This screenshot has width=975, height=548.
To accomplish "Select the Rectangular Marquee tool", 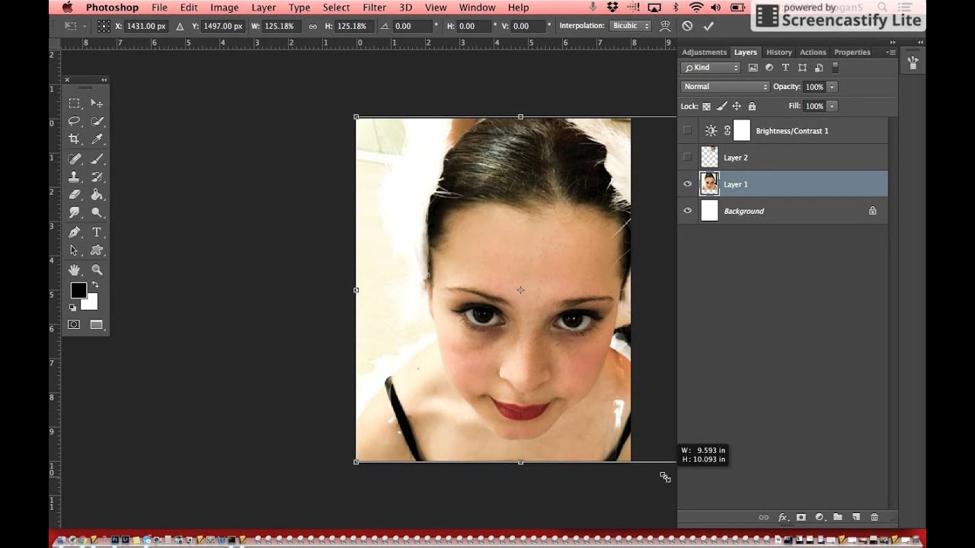I will (74, 104).
